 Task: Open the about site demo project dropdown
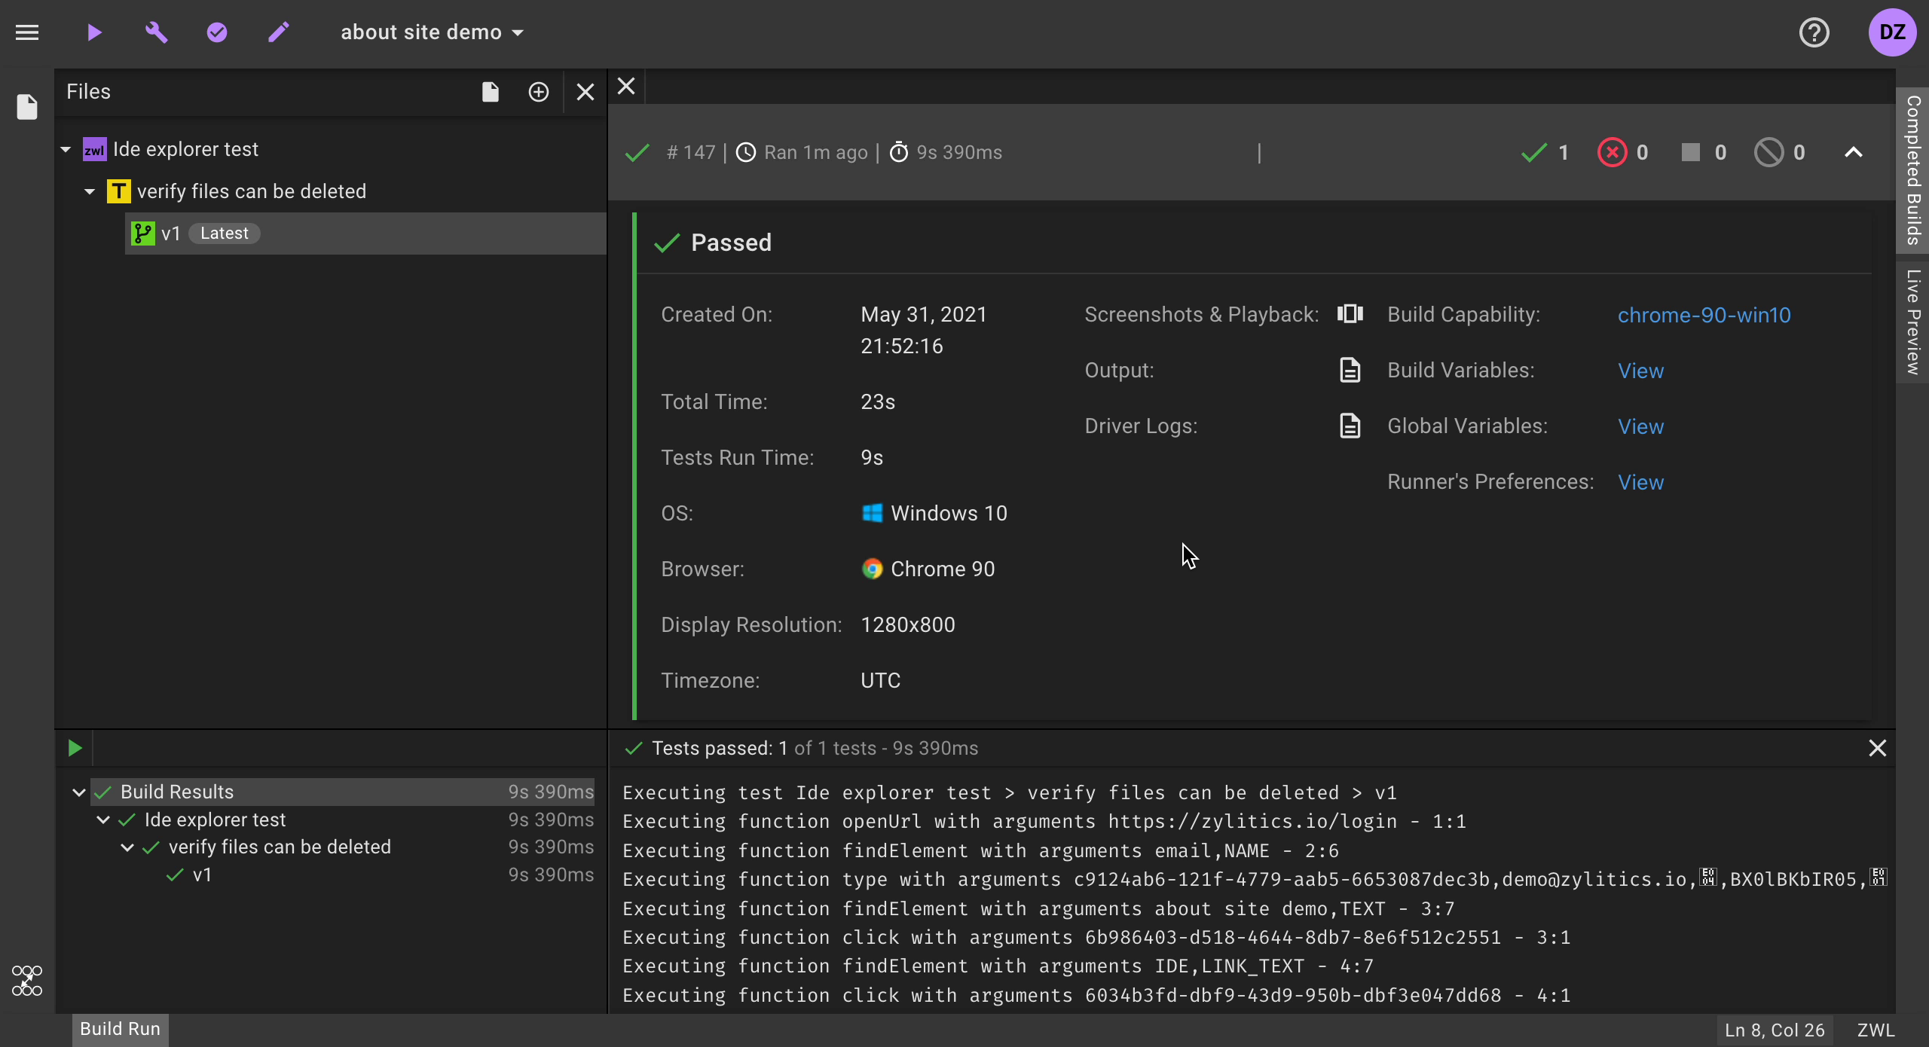coord(432,32)
